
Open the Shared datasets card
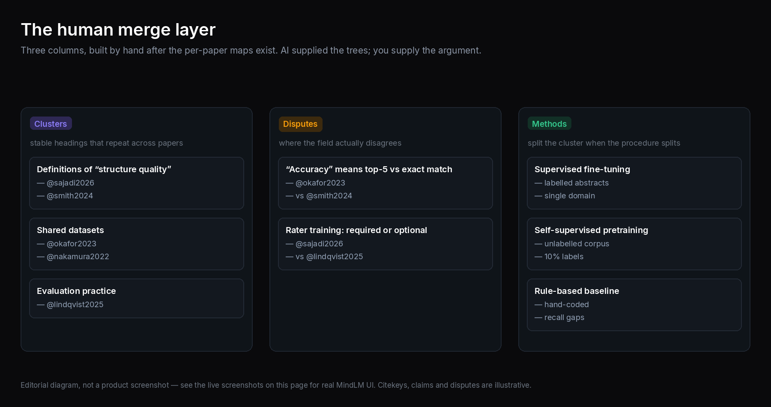tap(137, 244)
